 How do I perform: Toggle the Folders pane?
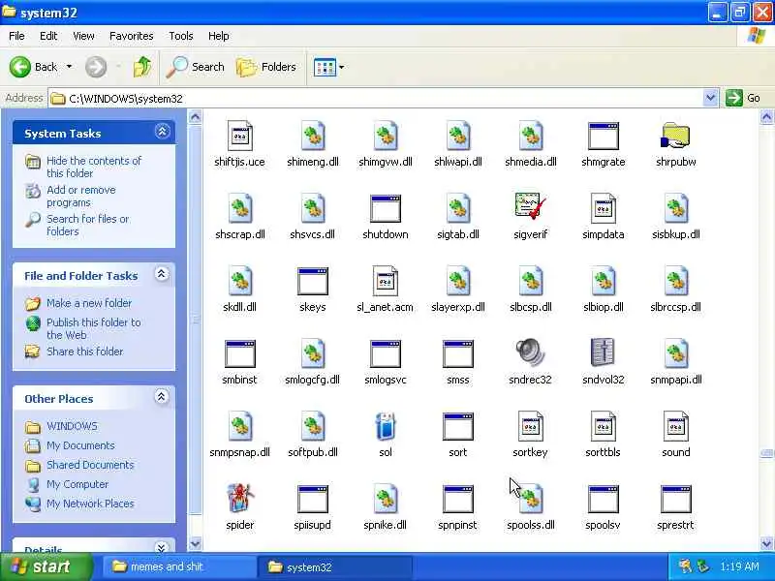(x=265, y=67)
